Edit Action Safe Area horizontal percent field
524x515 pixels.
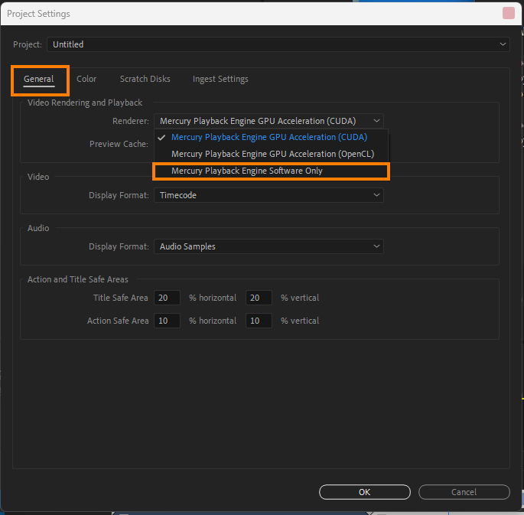167,321
